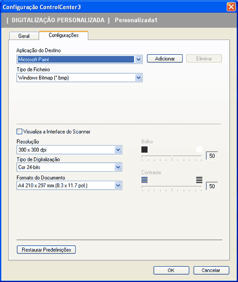Switch to the Geral tab
Image resolution: width=238 pixels, height=282 pixels.
coord(24,36)
